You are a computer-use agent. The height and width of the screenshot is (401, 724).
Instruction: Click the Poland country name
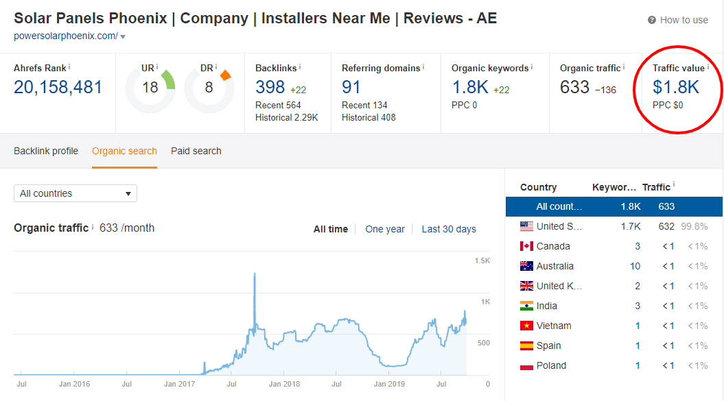point(551,365)
